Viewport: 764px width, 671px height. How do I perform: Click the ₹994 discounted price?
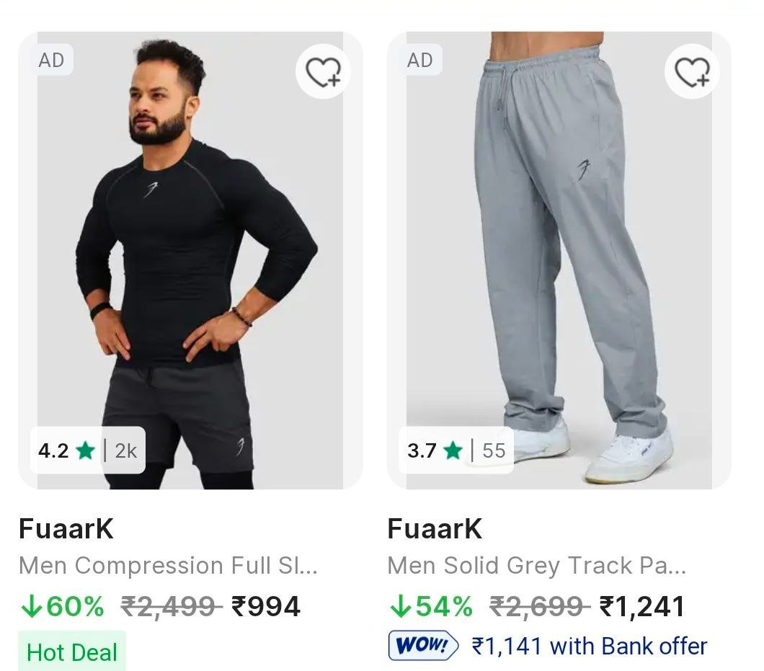point(265,607)
